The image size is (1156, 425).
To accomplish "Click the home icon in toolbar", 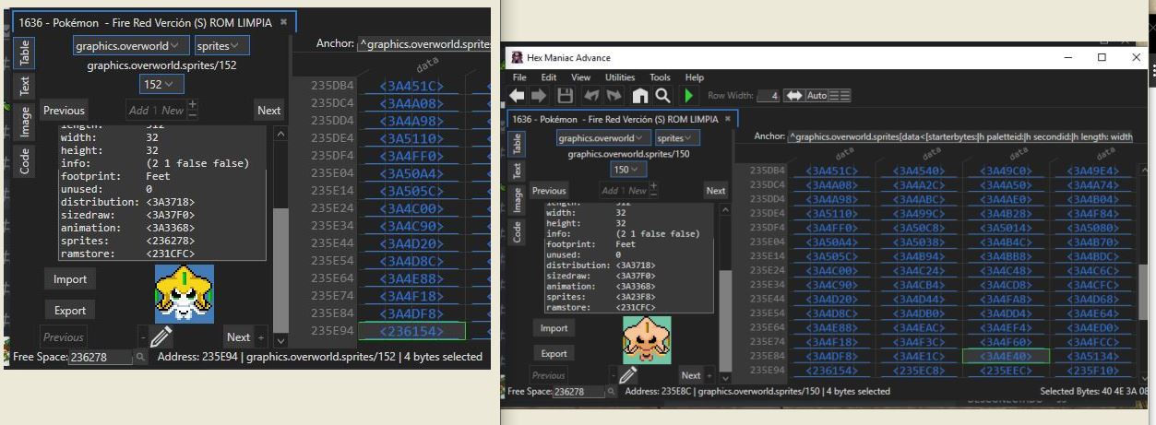I will click(x=639, y=95).
